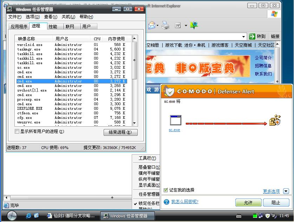Image resolution: width=294 pixels, height=222 pixels.
Task: Click the sc.exe window icon in Comodo alert
Action: (176, 120)
